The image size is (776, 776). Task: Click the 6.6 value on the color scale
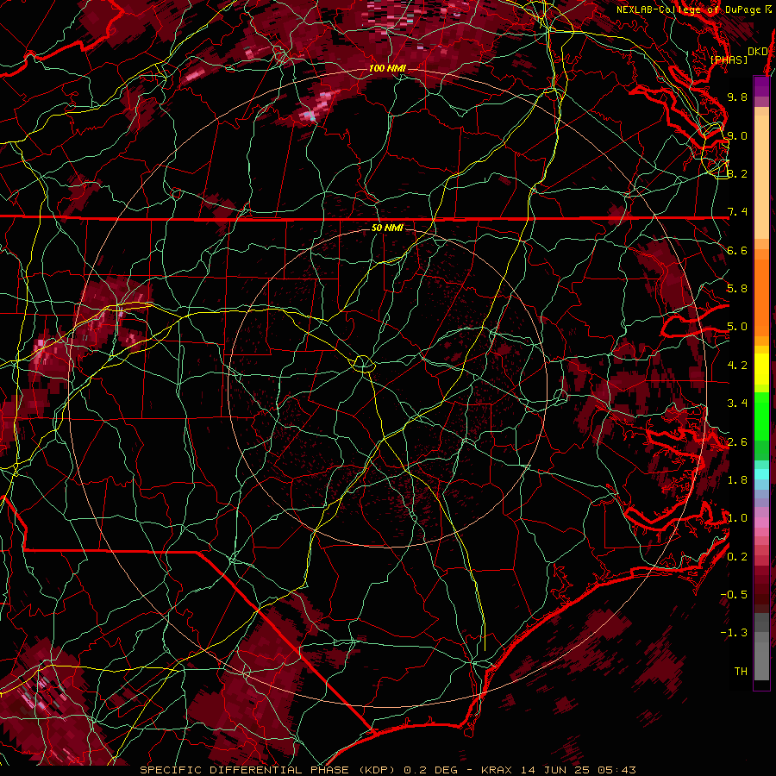pos(737,250)
